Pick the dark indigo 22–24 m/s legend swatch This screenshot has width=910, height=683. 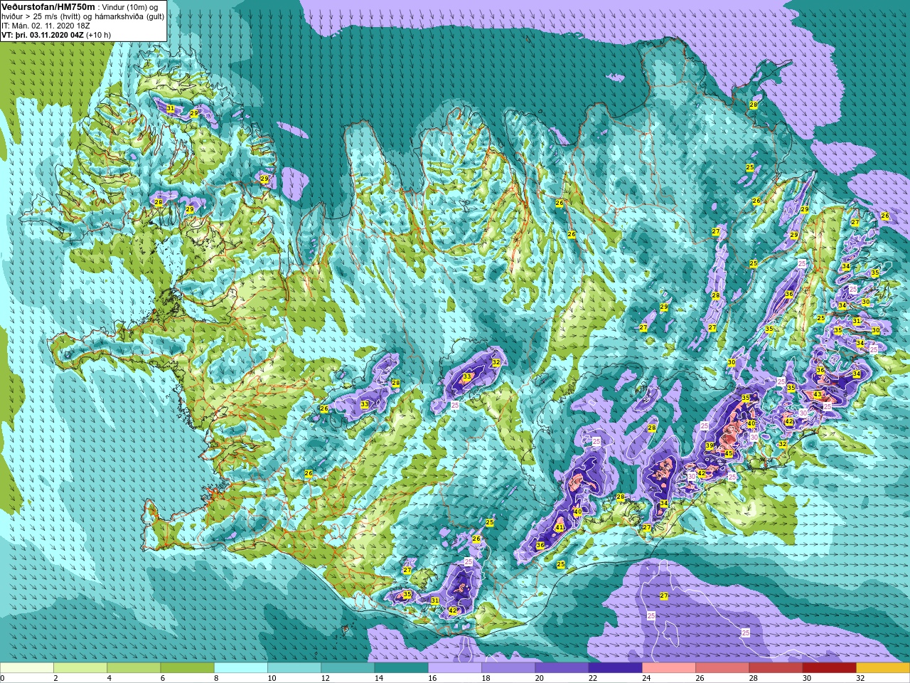pos(616,667)
